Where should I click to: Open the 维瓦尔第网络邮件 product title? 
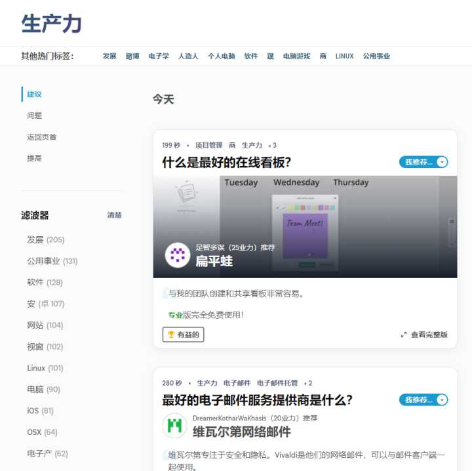(242, 432)
